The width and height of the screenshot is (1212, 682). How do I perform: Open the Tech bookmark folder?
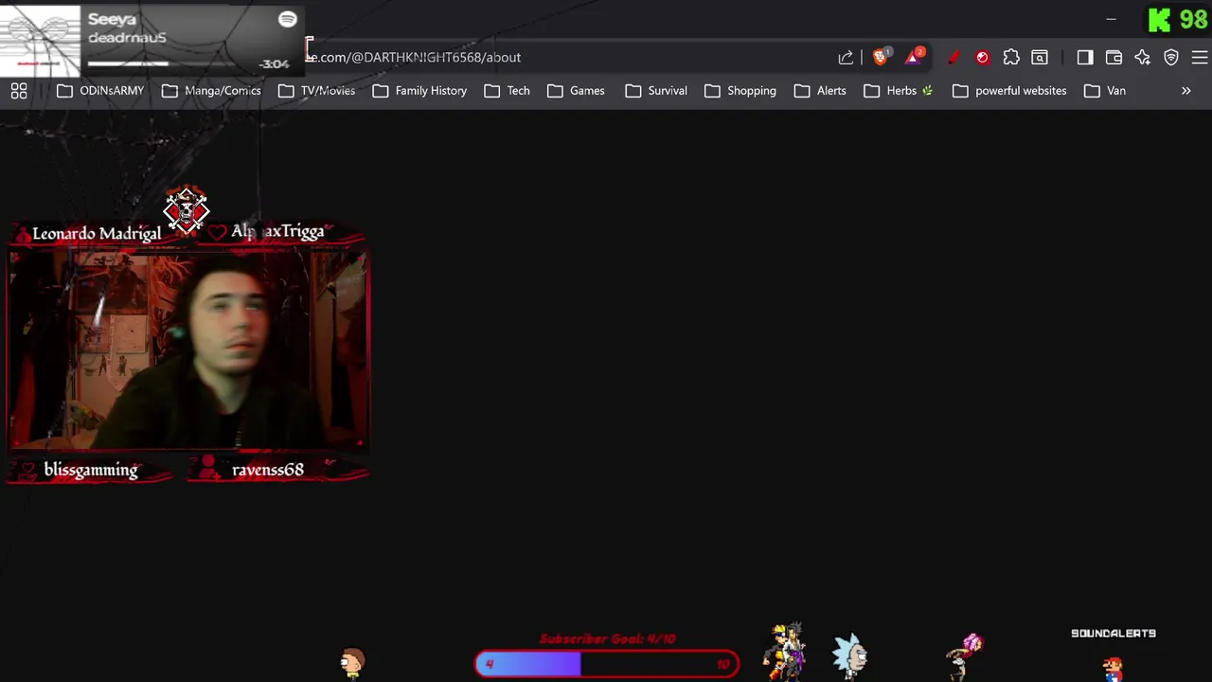(x=507, y=91)
